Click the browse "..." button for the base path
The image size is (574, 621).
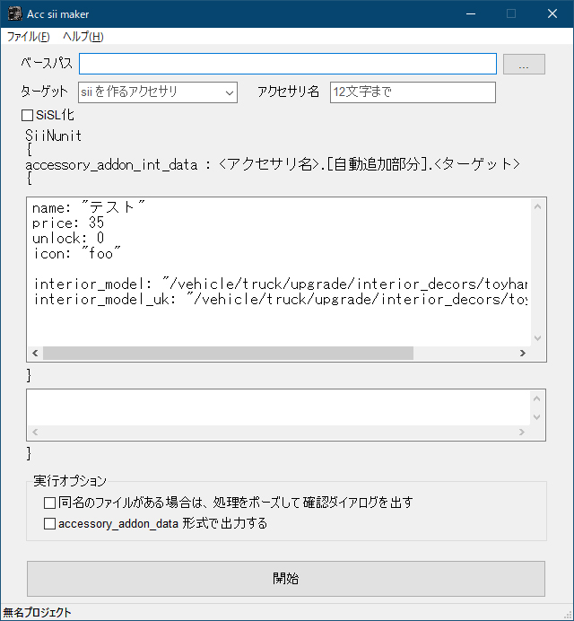524,64
